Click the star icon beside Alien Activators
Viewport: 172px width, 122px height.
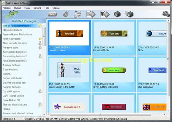pos(40,39)
